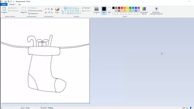The width and height of the screenshot is (194, 109).
Task: Choose the Rounded rectangle shape
Action: click(73, 8)
